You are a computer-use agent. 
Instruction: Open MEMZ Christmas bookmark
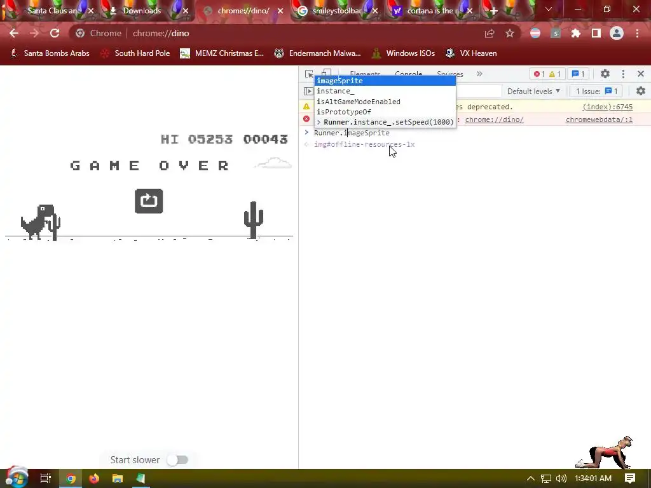tap(222, 53)
